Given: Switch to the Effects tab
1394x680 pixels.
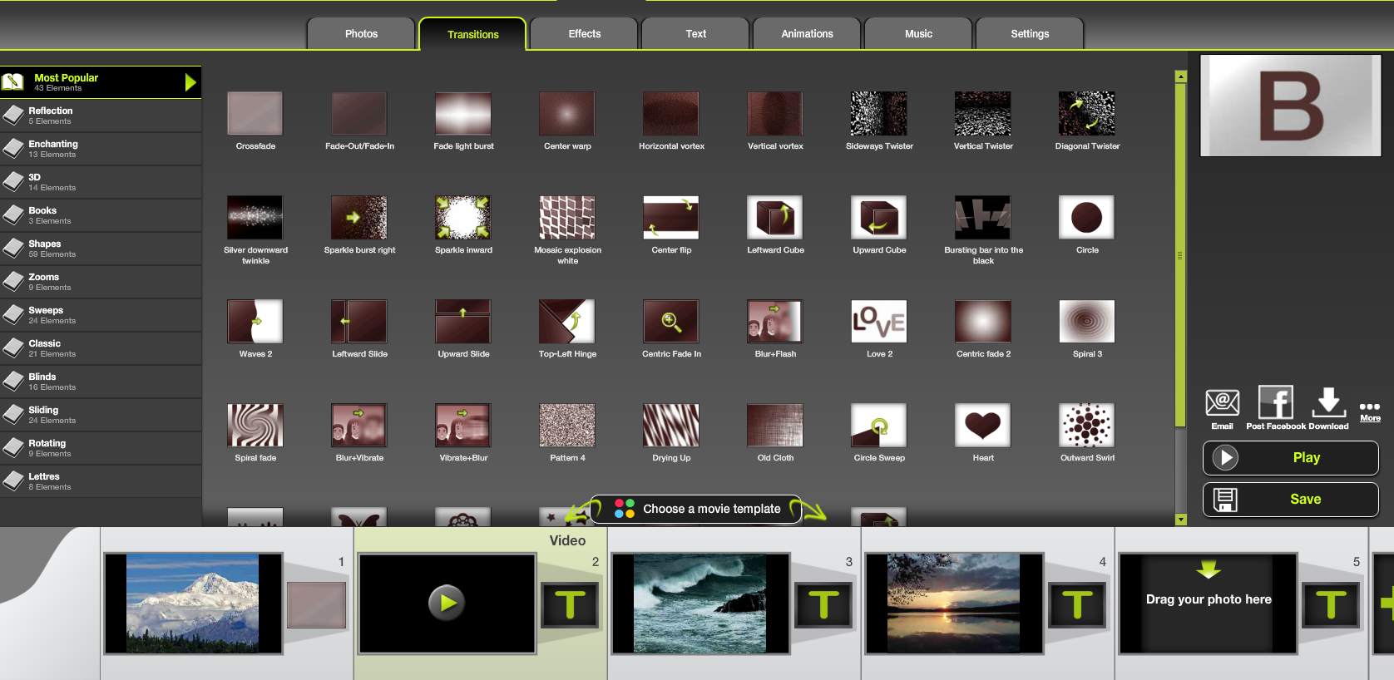Looking at the screenshot, I should [x=584, y=34].
